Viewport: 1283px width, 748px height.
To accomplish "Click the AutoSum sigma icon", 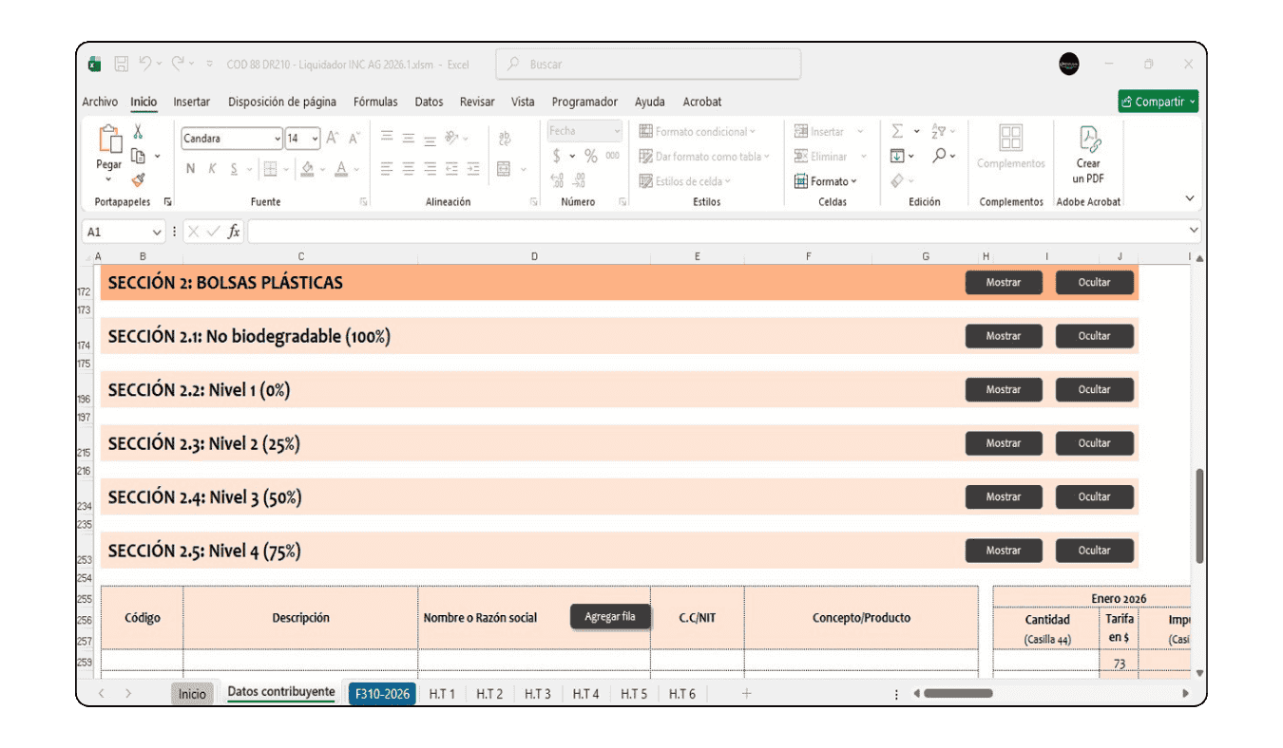I will click(896, 132).
